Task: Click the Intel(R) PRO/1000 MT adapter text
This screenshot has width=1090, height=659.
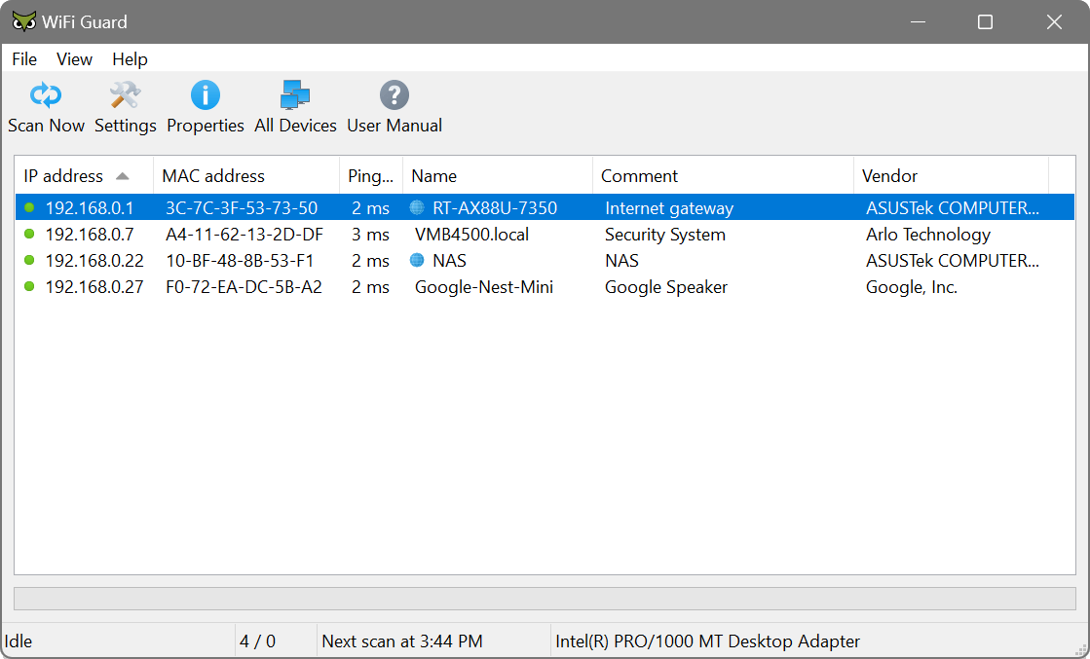Action: pos(707,641)
